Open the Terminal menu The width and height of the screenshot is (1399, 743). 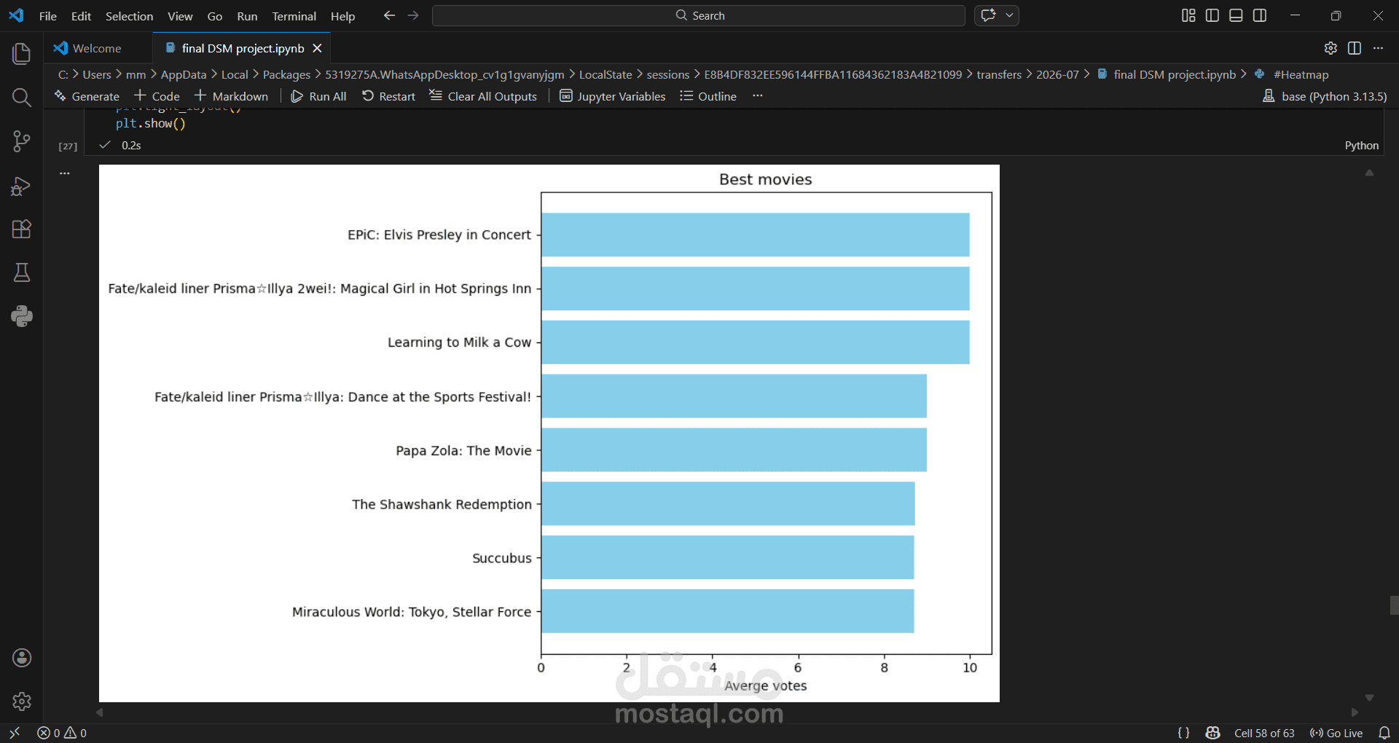pyautogui.click(x=294, y=16)
